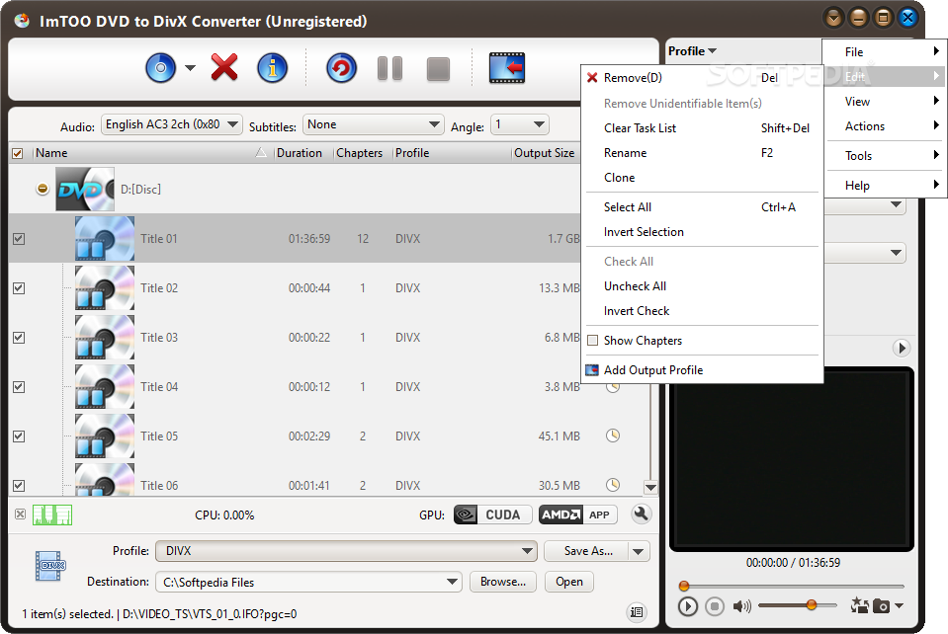Click the grey stop toolbar button
Image resolution: width=948 pixels, height=634 pixels.
[x=438, y=69]
